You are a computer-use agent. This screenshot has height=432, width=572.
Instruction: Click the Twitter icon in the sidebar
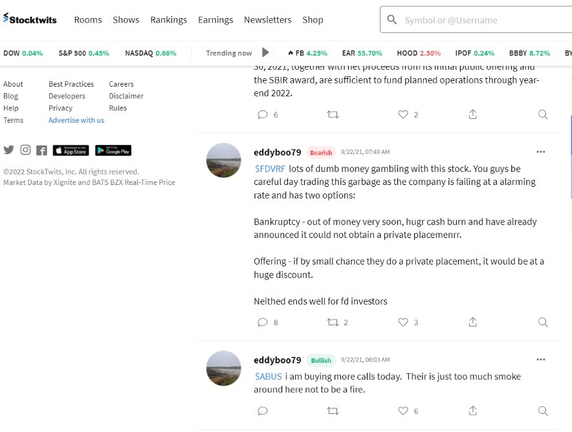pyautogui.click(x=8, y=150)
